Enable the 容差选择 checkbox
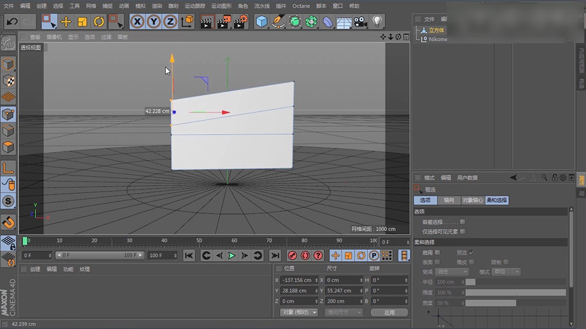The height and width of the screenshot is (329, 586). coord(462,221)
